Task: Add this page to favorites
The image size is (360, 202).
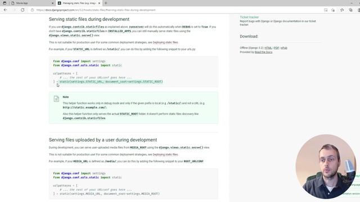Action: click(333, 10)
